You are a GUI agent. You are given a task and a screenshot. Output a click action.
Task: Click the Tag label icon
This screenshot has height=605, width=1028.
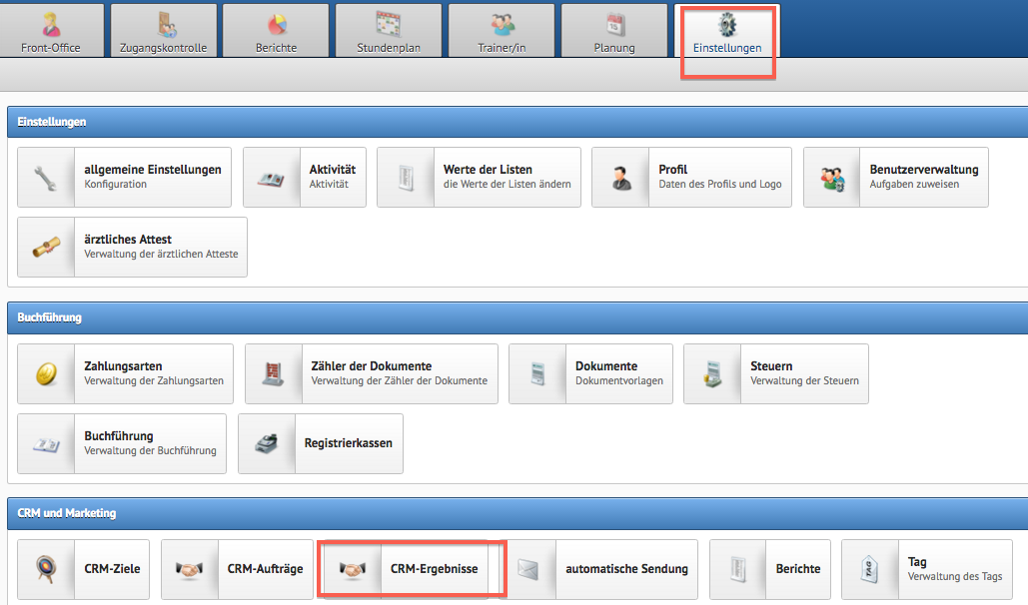pyautogui.click(x=869, y=570)
